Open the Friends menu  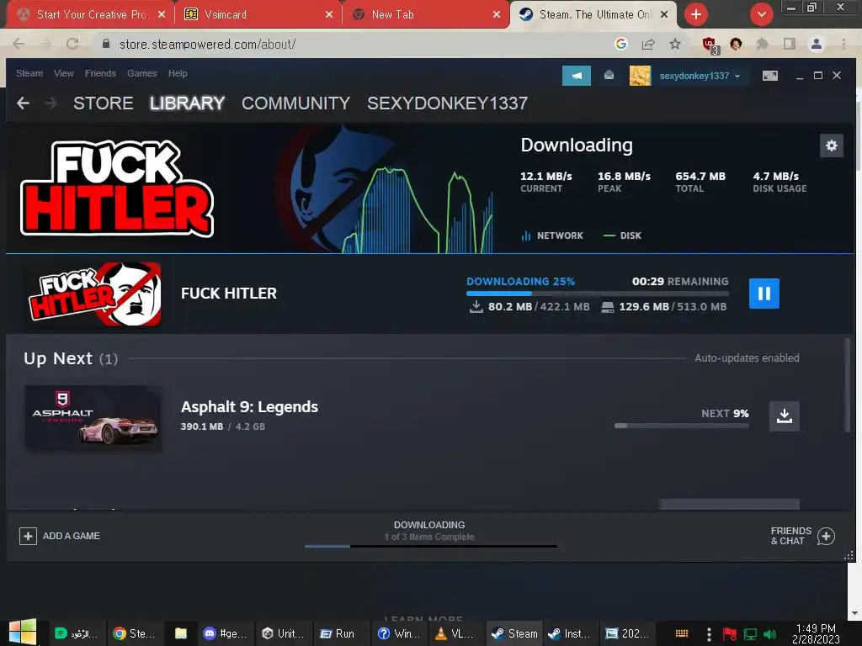click(100, 73)
